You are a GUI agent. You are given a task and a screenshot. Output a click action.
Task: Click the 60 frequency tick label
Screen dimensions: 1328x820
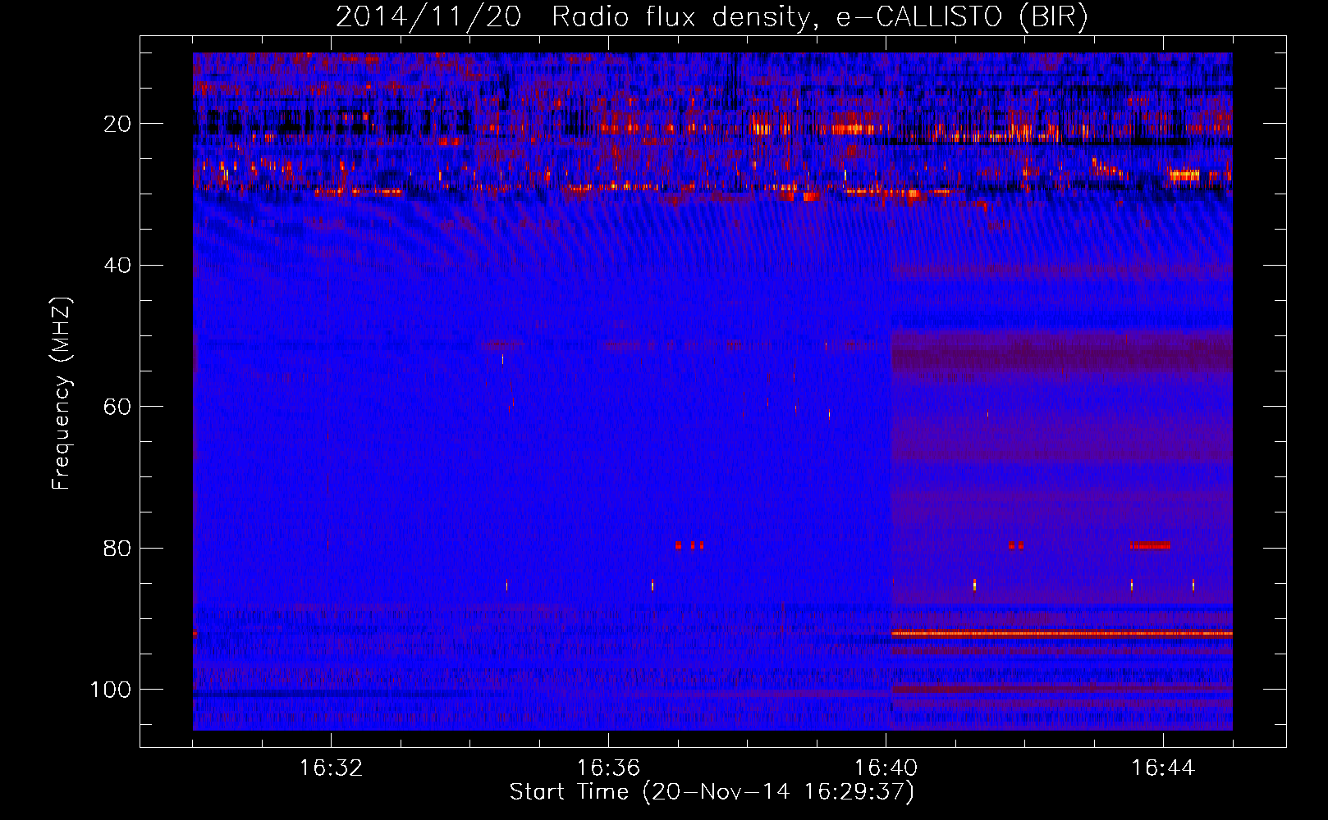pos(117,407)
